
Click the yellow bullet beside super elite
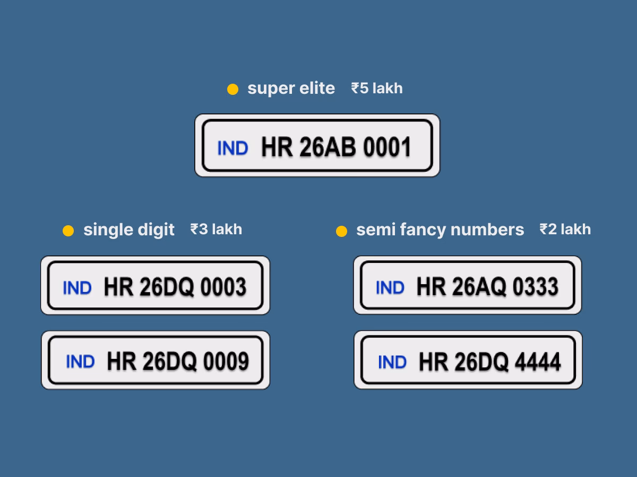[x=234, y=89]
